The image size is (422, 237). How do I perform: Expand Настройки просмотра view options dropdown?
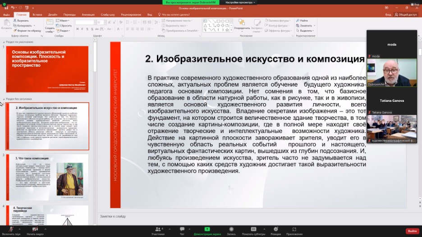click(241, 2)
